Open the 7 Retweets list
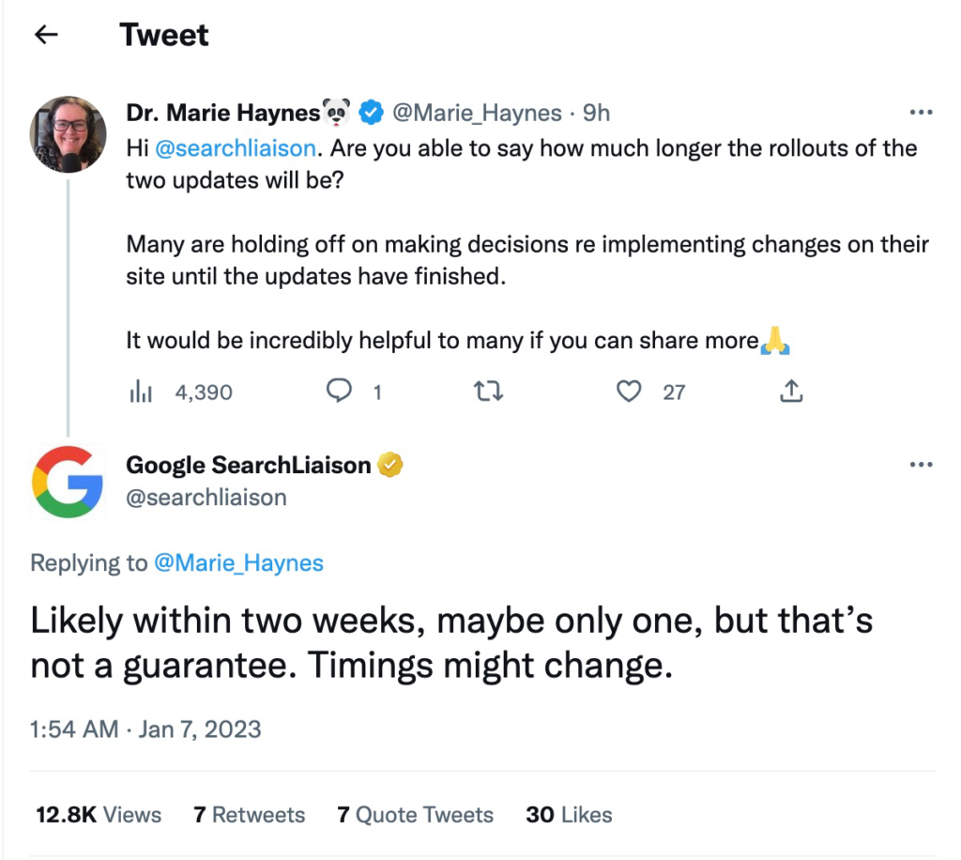This screenshot has height=860, width=961. [x=249, y=815]
